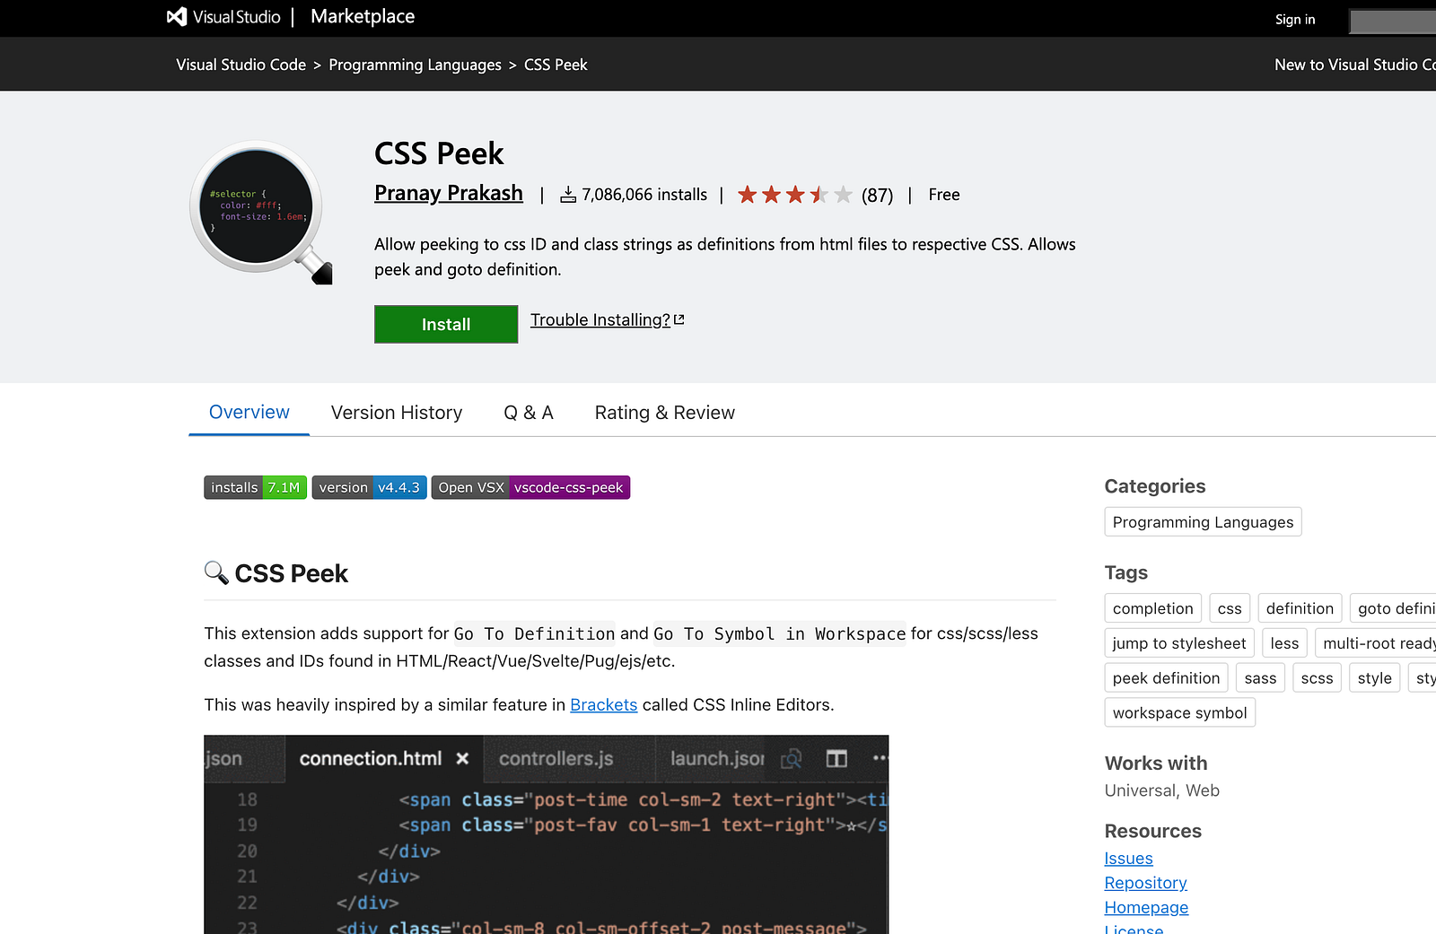Click the jump to stylesheet tag

pos(1179,643)
